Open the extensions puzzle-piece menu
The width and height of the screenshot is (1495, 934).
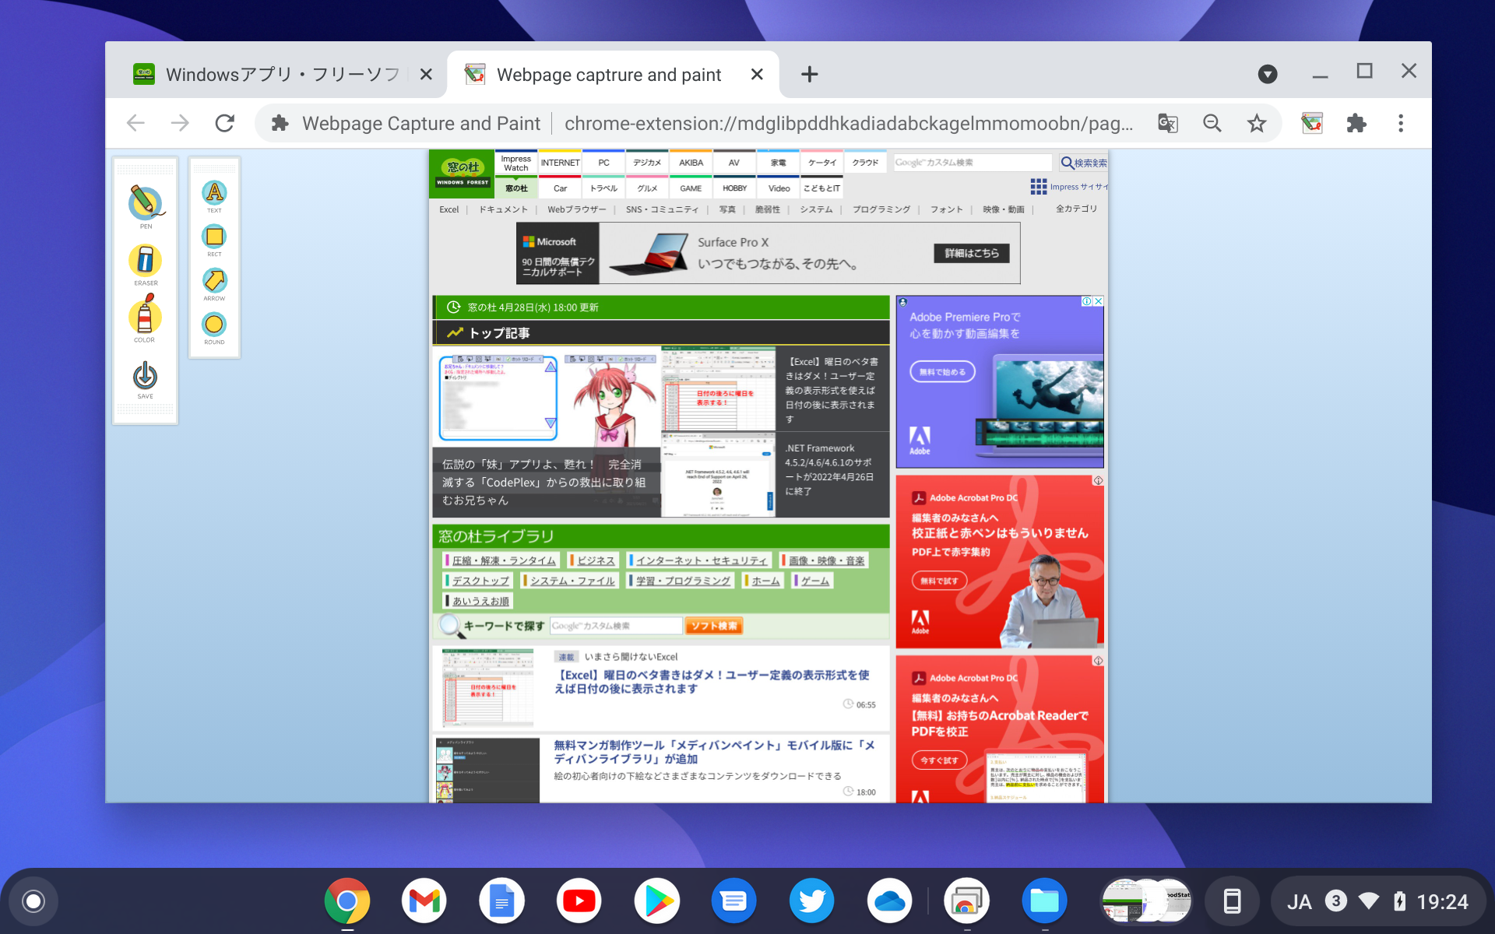tap(1356, 123)
